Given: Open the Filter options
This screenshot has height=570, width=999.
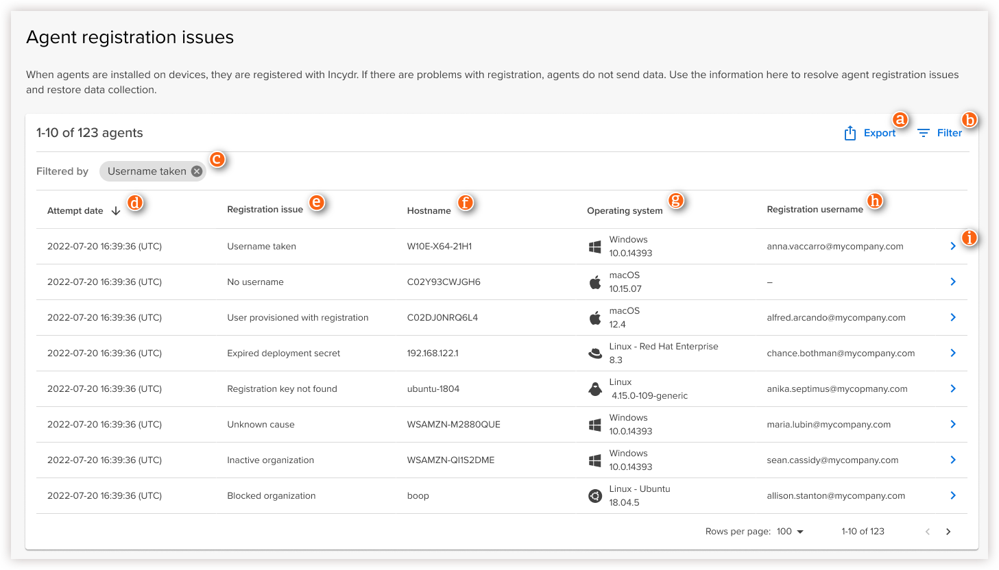Looking at the screenshot, I should coord(939,133).
